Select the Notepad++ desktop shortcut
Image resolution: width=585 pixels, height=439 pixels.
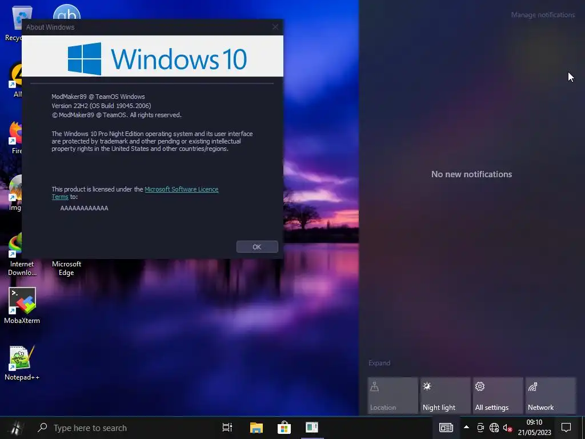pyautogui.click(x=22, y=362)
